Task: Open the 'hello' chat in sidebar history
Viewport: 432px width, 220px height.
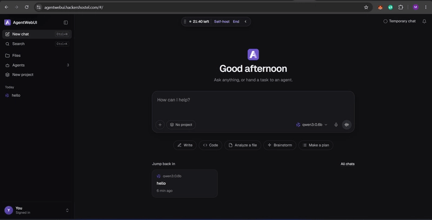Action: [37, 95]
